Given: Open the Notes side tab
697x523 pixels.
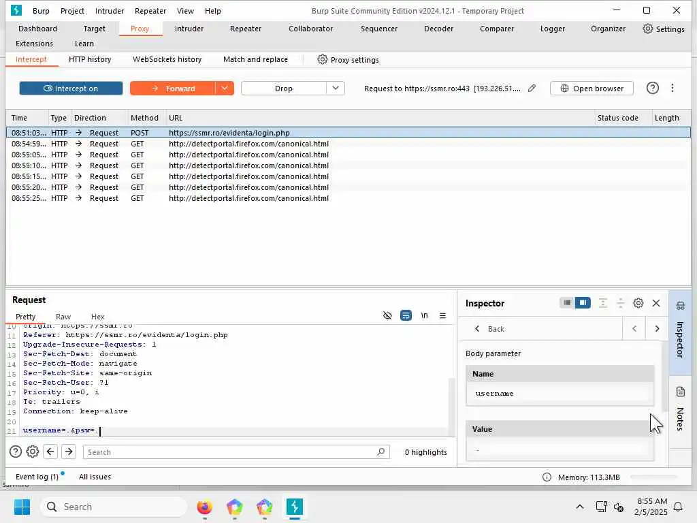Looking at the screenshot, I should (680, 411).
